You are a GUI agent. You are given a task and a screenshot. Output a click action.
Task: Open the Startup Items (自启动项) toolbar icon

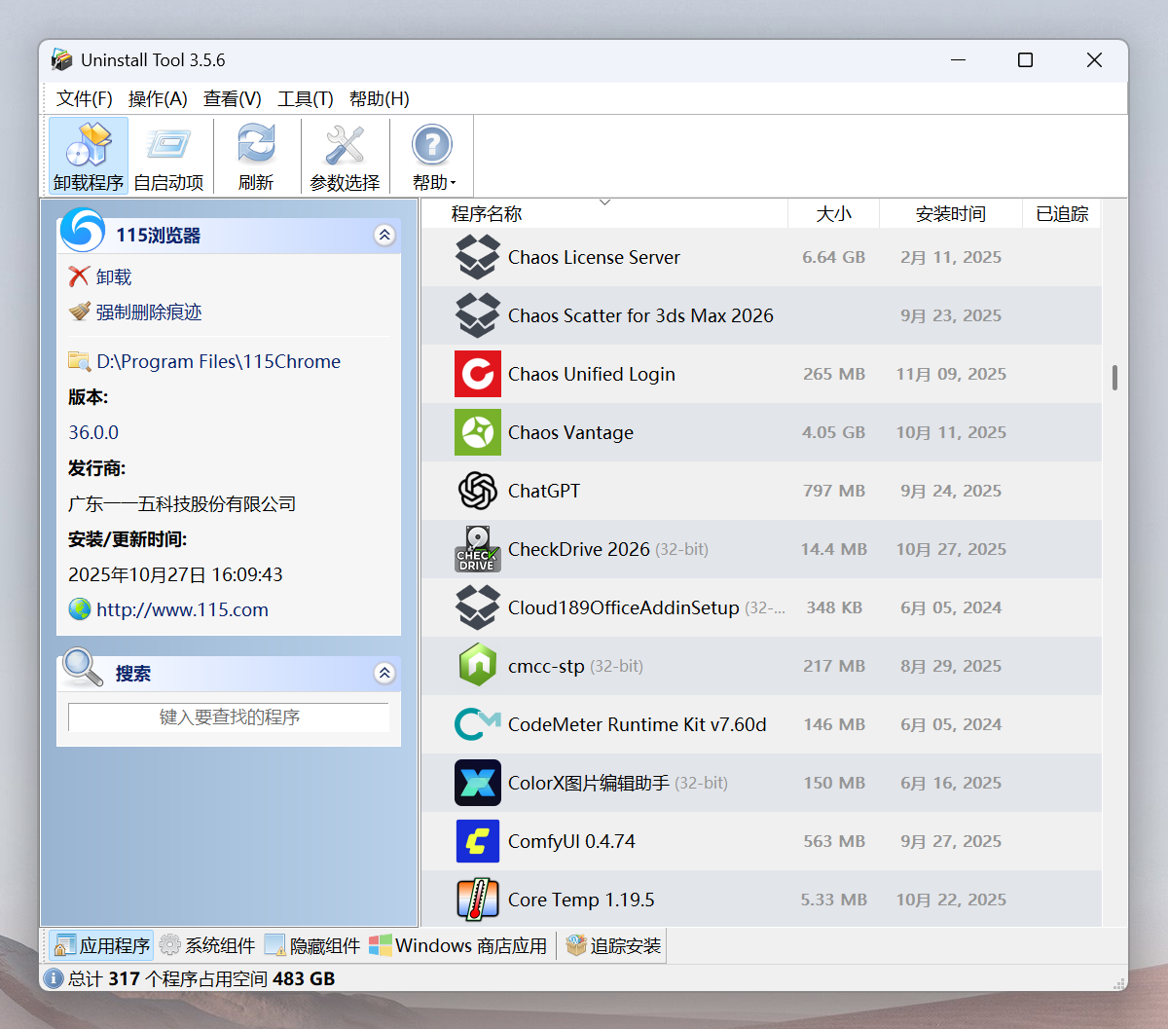tap(168, 146)
